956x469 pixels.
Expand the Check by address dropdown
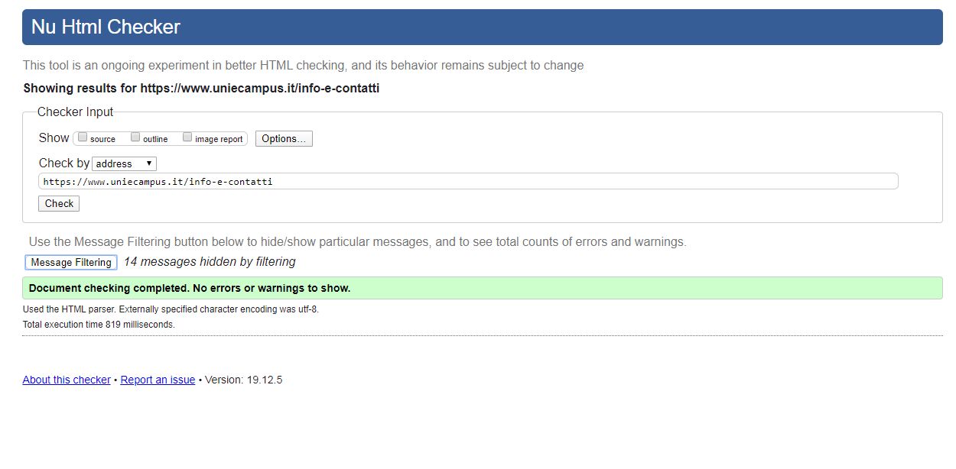click(x=124, y=163)
